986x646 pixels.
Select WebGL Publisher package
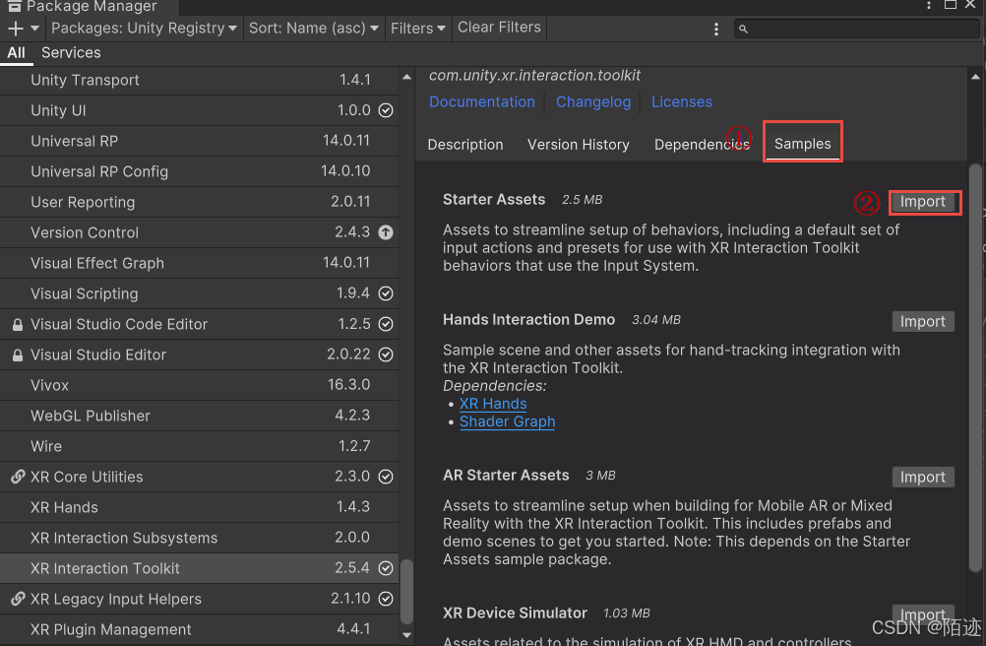point(200,416)
